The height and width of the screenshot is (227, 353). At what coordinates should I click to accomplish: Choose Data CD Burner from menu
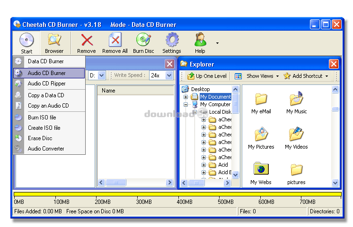[x=49, y=61]
